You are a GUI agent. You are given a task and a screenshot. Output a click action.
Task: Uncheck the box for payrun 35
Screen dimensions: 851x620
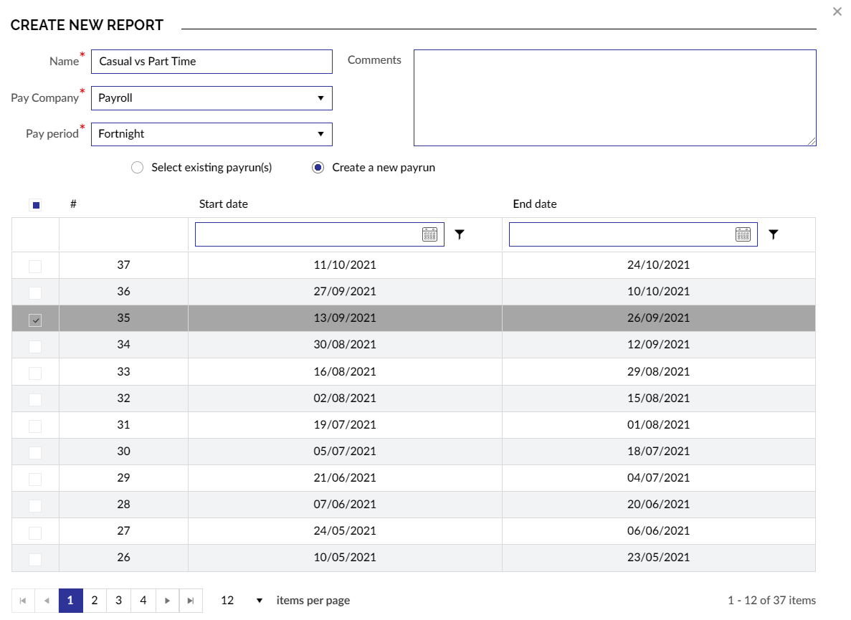(x=35, y=320)
